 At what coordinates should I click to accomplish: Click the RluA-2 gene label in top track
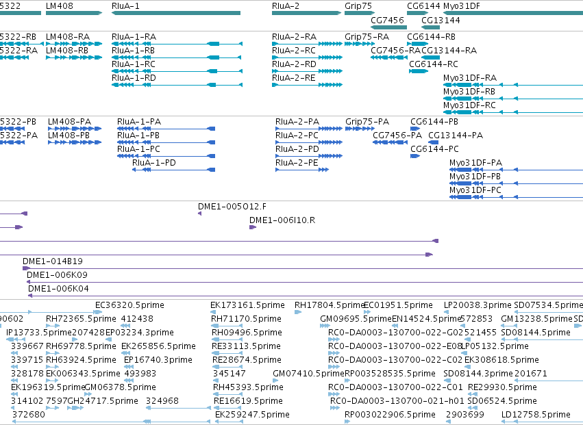(x=286, y=6)
